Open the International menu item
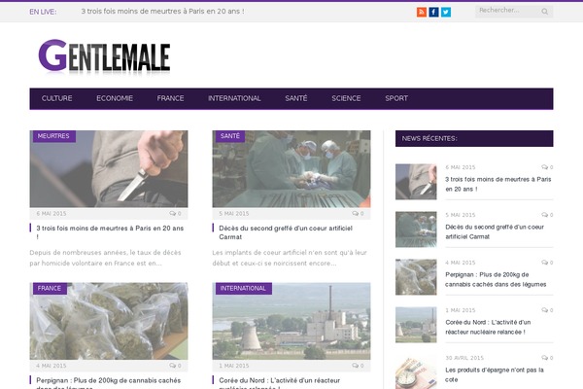 point(234,98)
